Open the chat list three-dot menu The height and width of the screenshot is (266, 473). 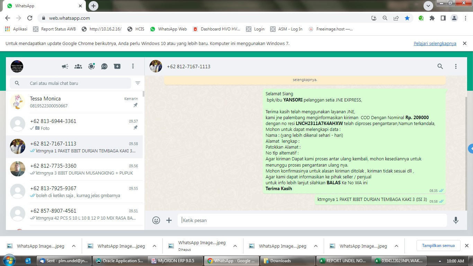[133, 66]
